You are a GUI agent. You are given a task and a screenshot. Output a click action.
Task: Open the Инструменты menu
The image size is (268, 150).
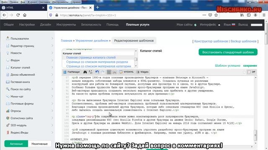(x=66, y=25)
